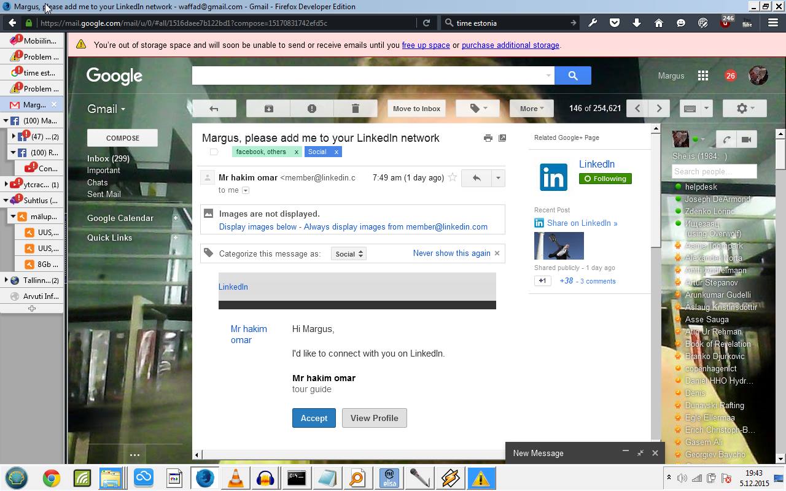Click the blue Google search button
Image resolution: width=786 pixels, height=491 pixels.
tap(572, 75)
